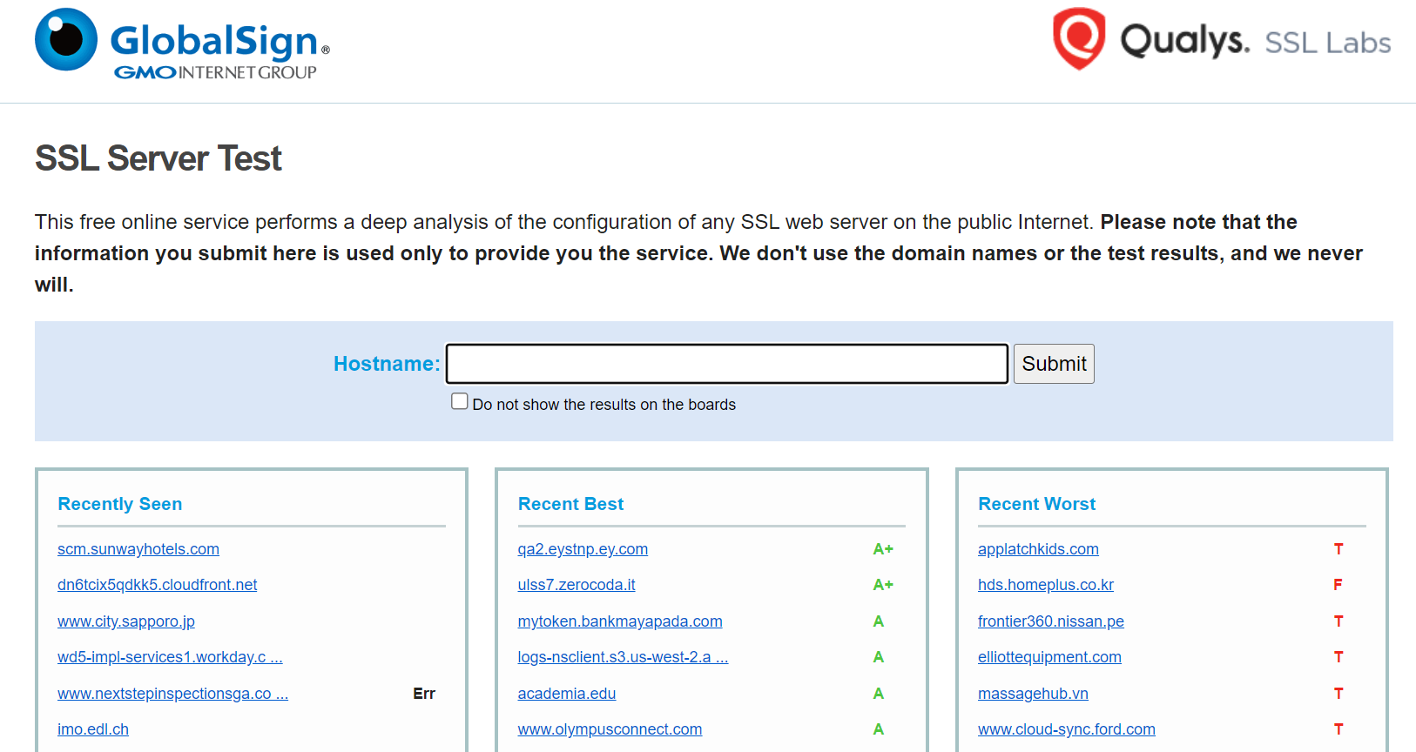Enable 'Do not show the results on the boards'
The image size is (1416, 752).
[x=460, y=401]
